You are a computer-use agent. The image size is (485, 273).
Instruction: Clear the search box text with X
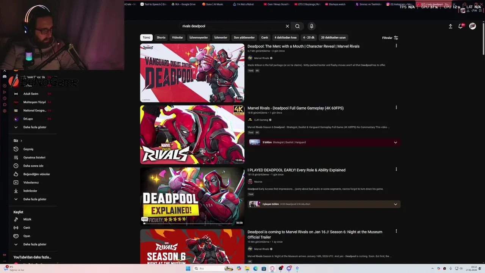(287, 26)
